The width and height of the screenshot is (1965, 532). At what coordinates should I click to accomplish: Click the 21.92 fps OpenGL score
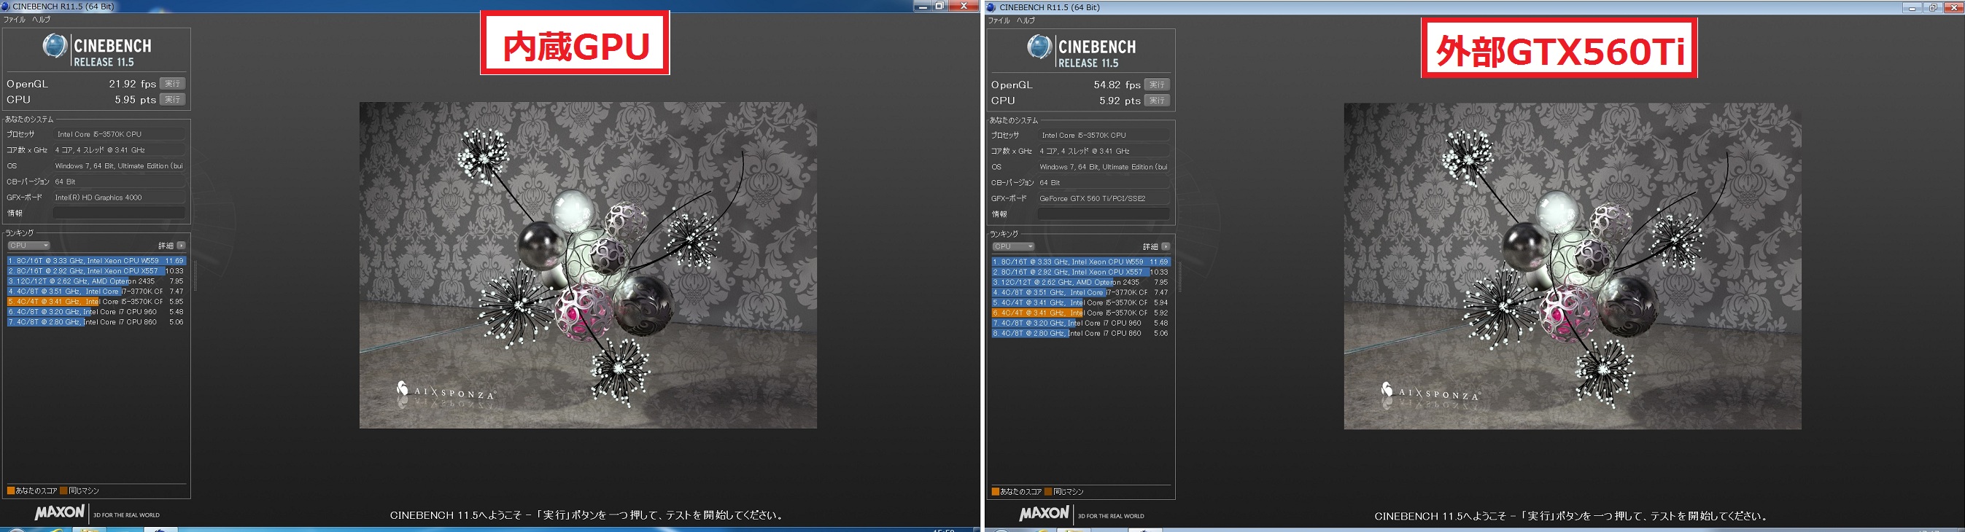(133, 84)
